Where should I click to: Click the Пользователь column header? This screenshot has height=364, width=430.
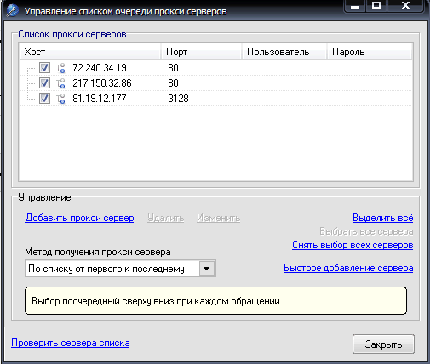point(284,52)
